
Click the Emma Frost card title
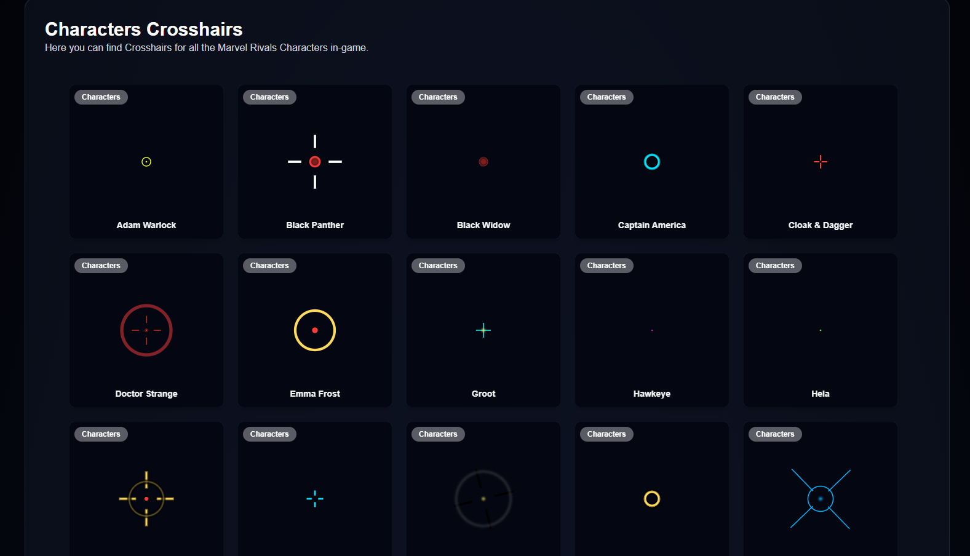coord(315,394)
